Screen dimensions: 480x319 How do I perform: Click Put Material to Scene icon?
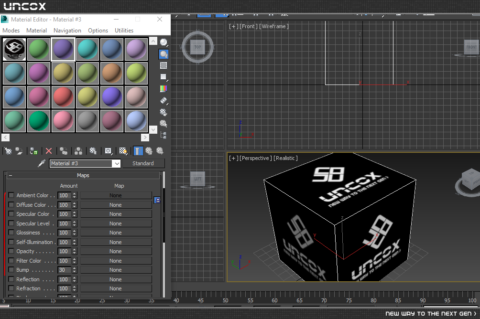pyautogui.click(x=19, y=151)
